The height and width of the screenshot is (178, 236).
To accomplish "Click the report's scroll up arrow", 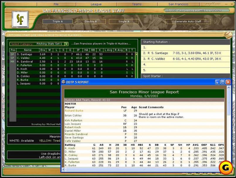I will (229, 88).
